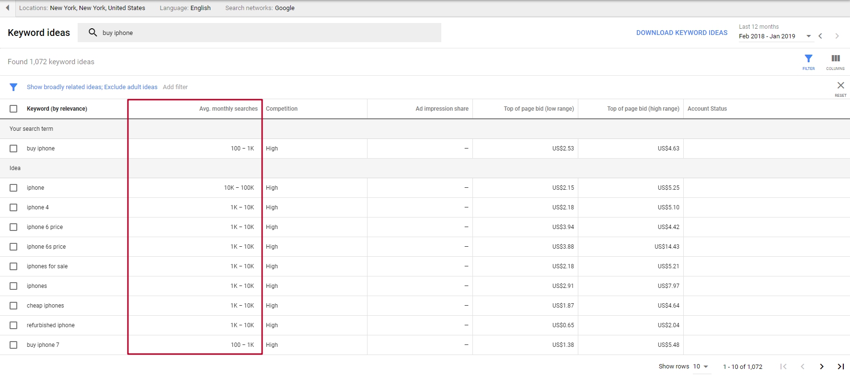Change the Locations setting

[x=82, y=8]
